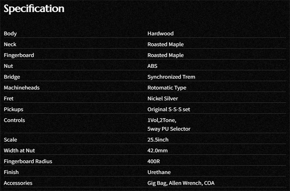Select the Body label text

[10, 34]
